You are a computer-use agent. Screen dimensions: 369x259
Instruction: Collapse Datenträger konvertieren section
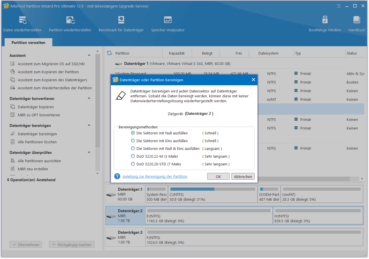[x=89, y=98]
